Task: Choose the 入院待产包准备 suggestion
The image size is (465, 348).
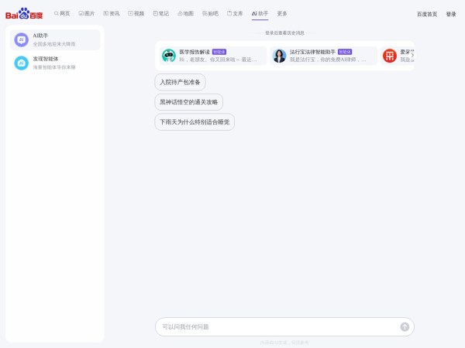Action: (x=180, y=82)
